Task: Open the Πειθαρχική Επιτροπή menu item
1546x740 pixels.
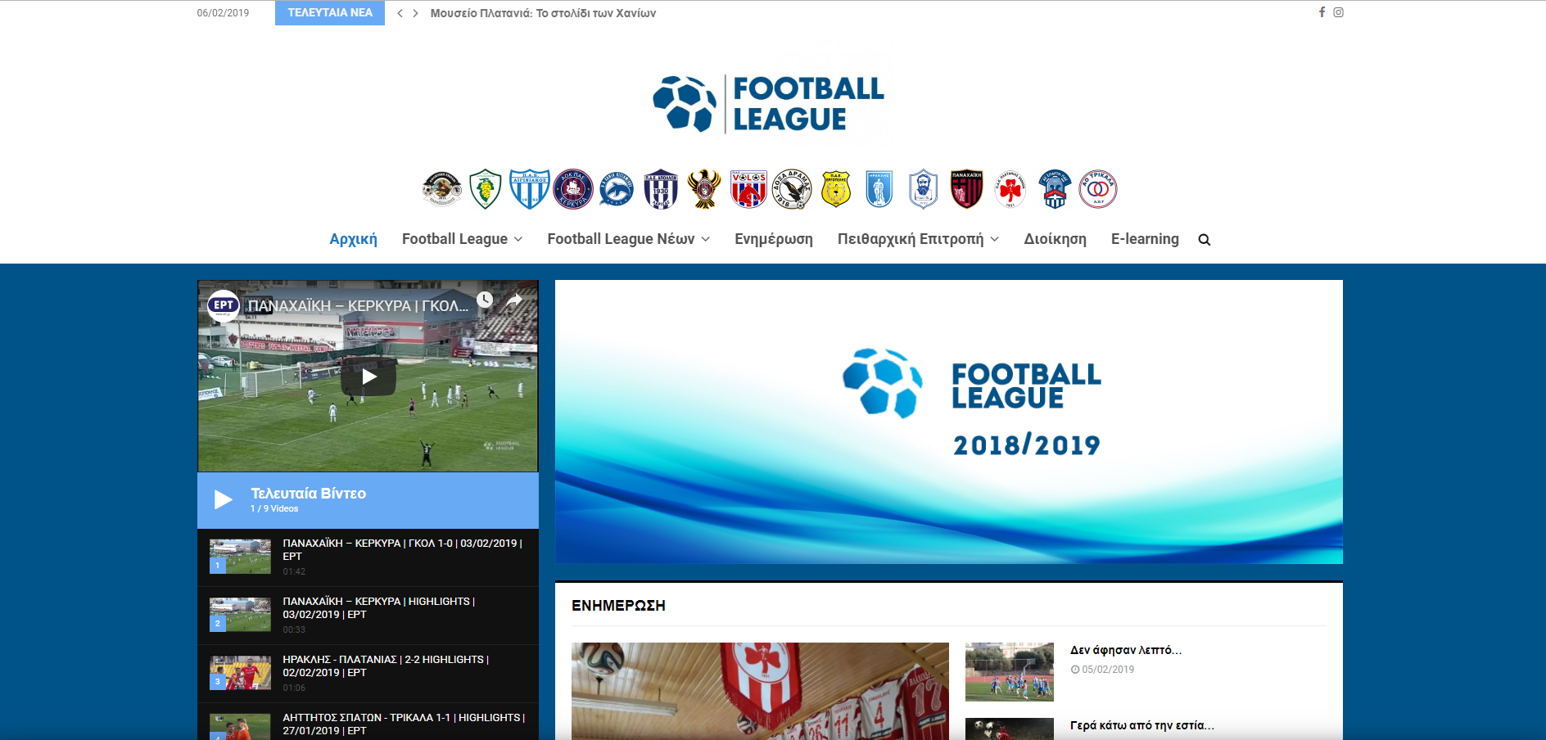Action: coord(911,239)
